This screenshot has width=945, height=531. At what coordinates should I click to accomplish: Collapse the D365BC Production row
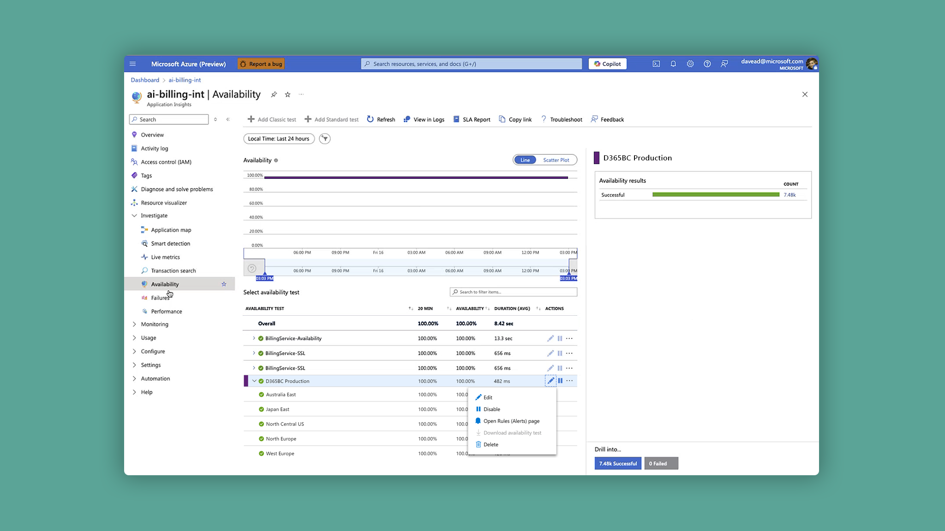254,381
